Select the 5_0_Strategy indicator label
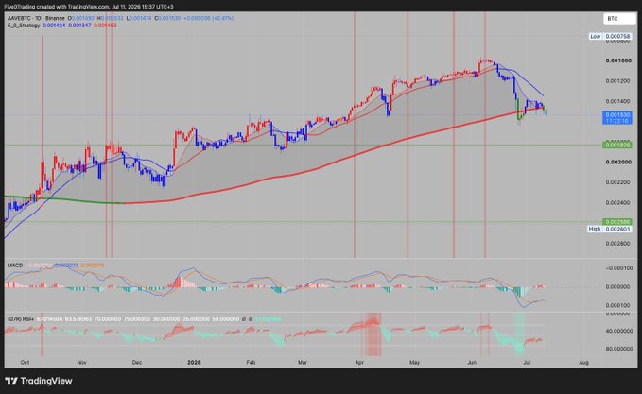The width and height of the screenshot is (642, 394). coord(24,26)
